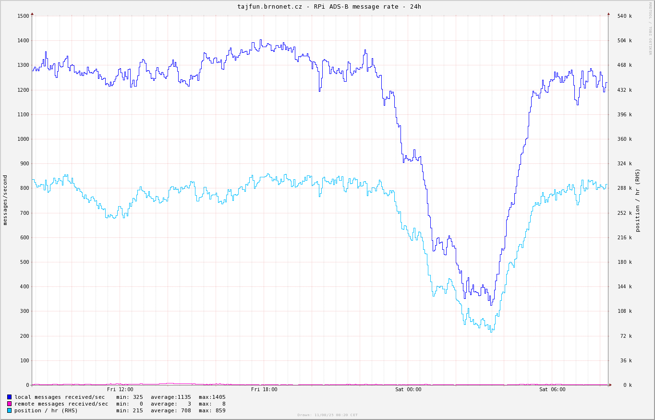Click the cyan position per hour swatch
This screenshot has height=420, width=655.
point(9,410)
